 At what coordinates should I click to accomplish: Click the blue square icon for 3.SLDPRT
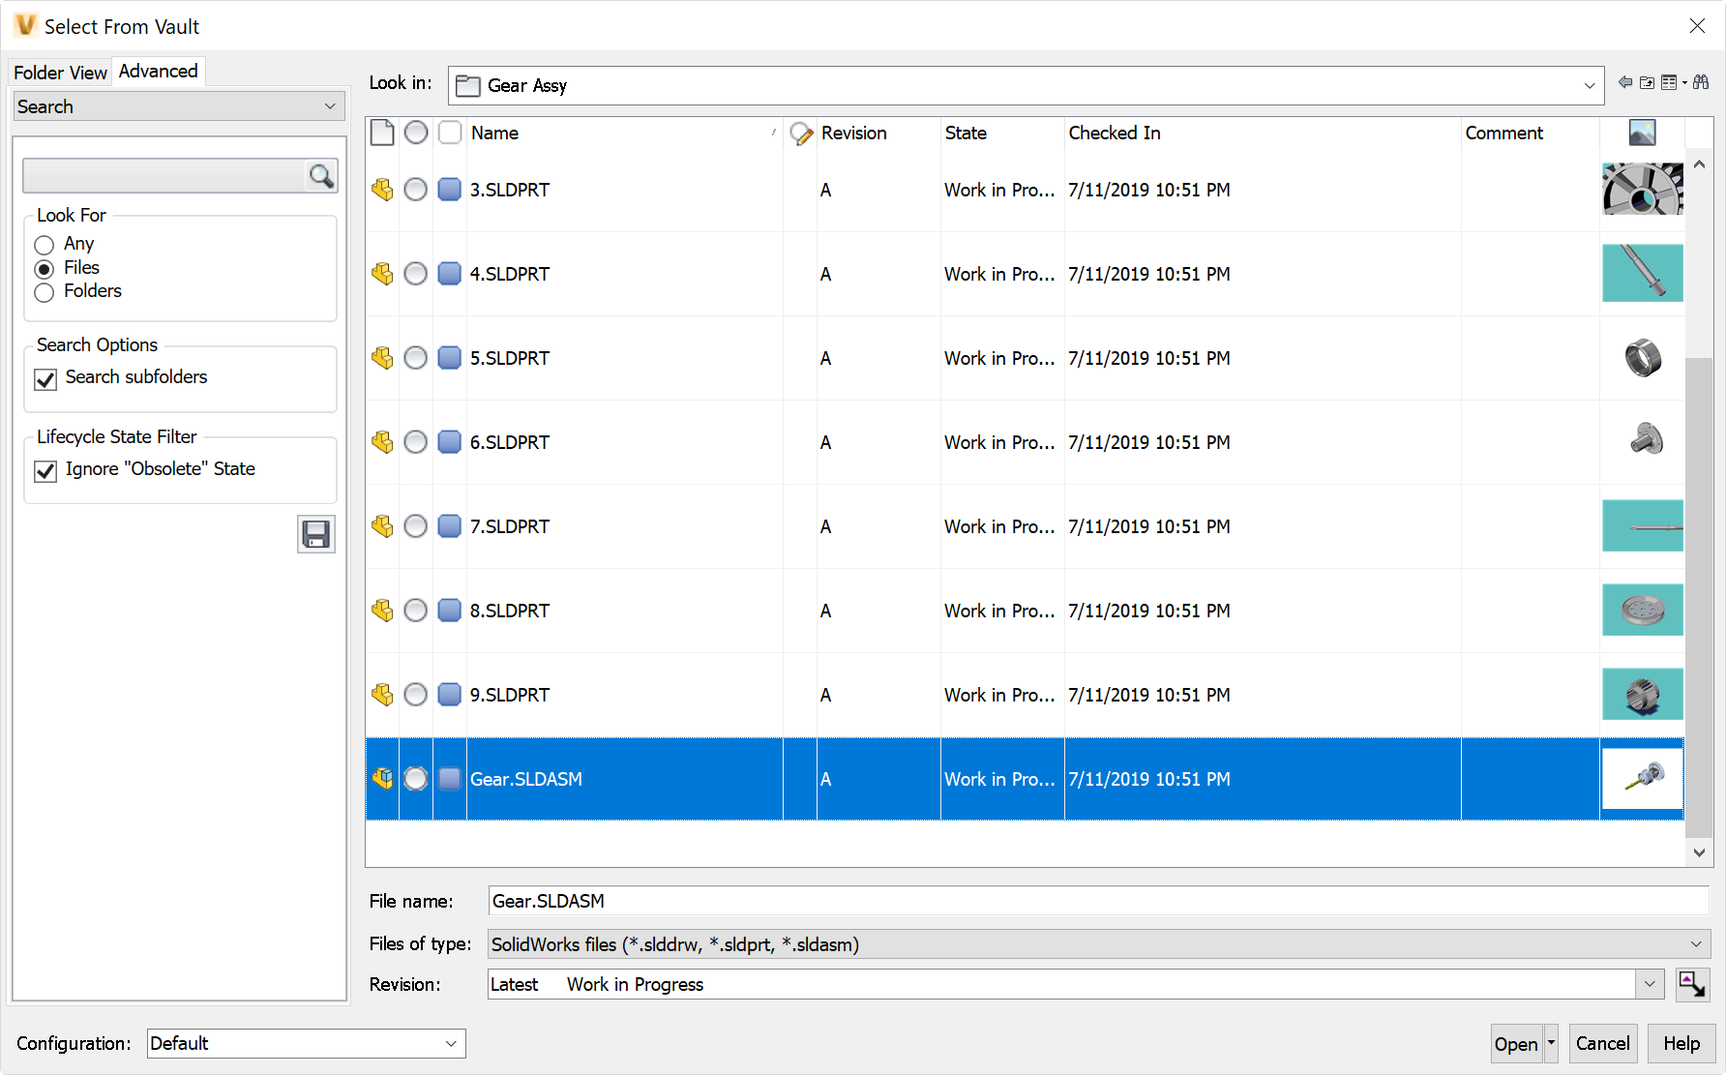pos(449,190)
